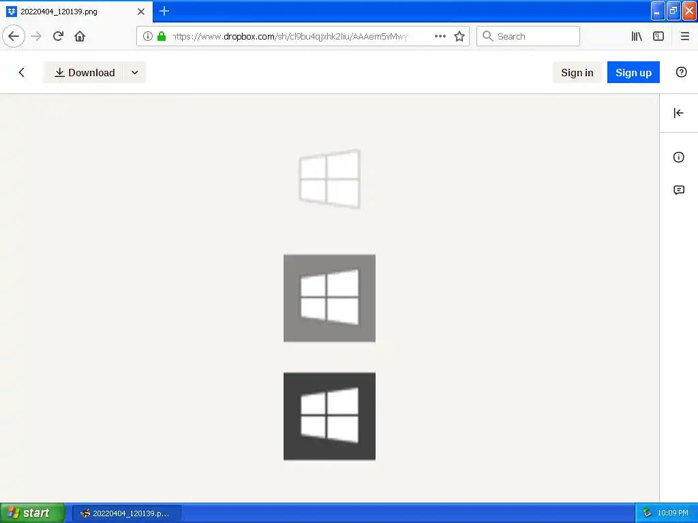Image resolution: width=698 pixels, height=523 pixels.
Task: Open the Firefox hamburger menu
Action: 684,36
